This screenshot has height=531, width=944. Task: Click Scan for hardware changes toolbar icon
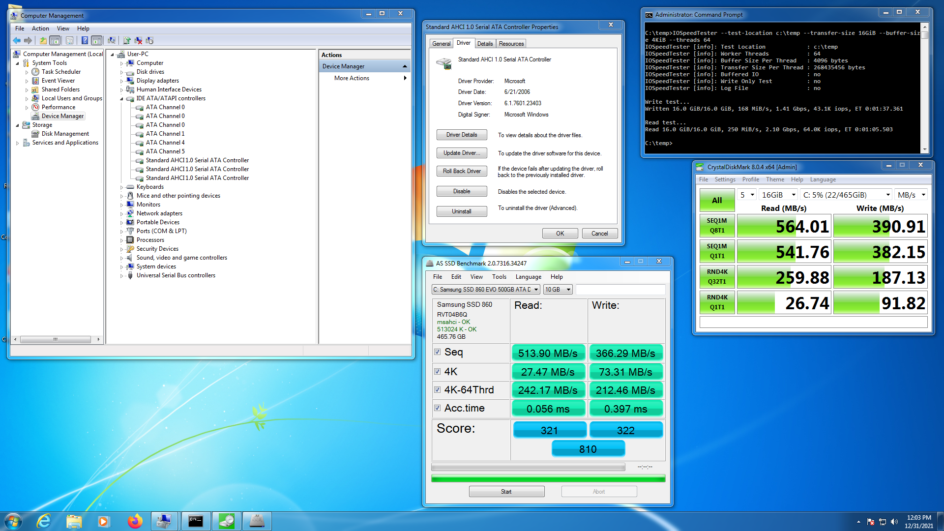112,40
